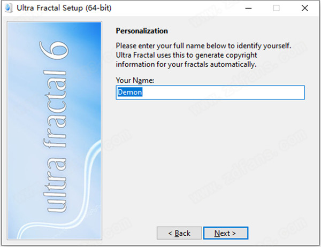Click the 'Please enter your full name' line
Screen dimensions: 321x247
click(x=203, y=45)
